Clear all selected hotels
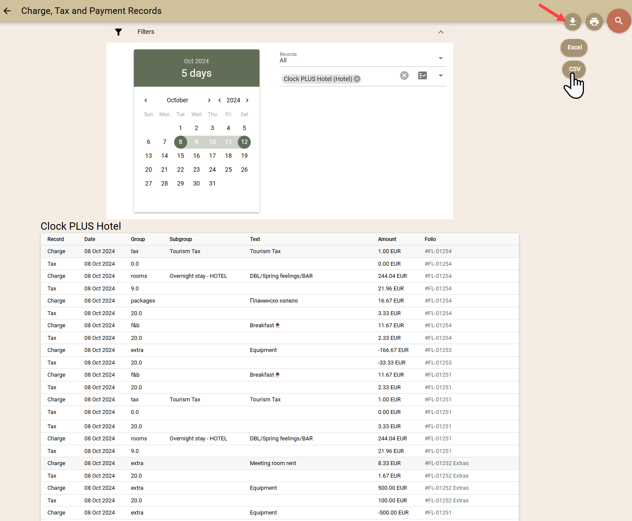 (x=404, y=75)
